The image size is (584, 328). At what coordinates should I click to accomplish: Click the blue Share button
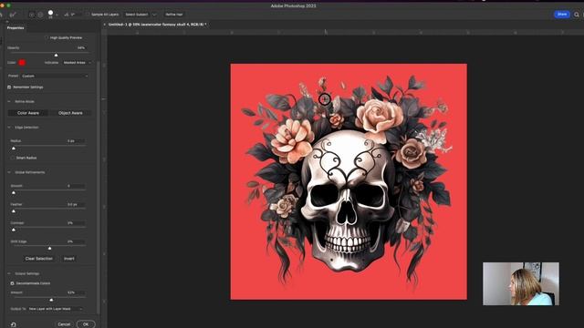click(x=562, y=15)
